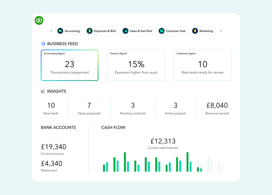Screen dimensions: 272x195
Task: Open the Customer Hub label
Action: coord(176,31)
